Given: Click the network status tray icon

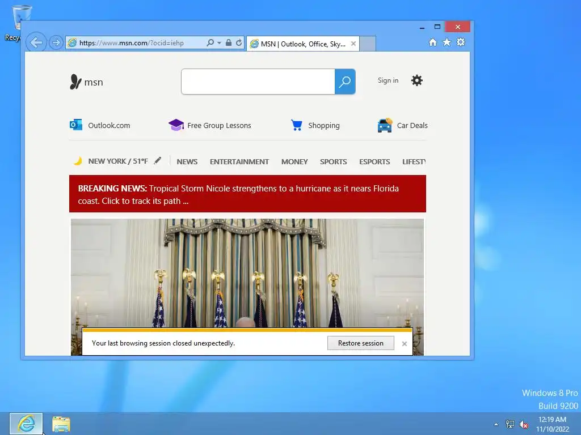Looking at the screenshot, I should tap(510, 424).
